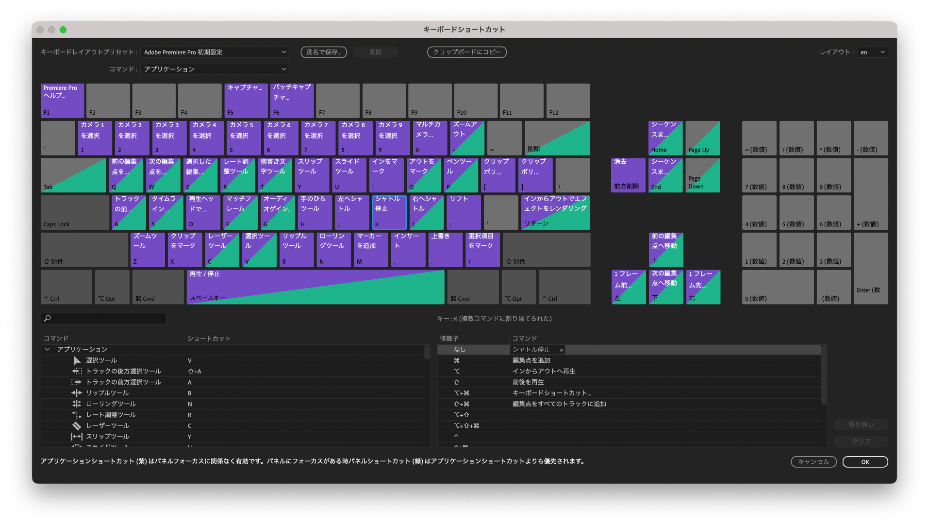Viewport: 929px width, 526px height.
Task: Click the トラックの後方選択ツール icon
Action: tap(77, 371)
